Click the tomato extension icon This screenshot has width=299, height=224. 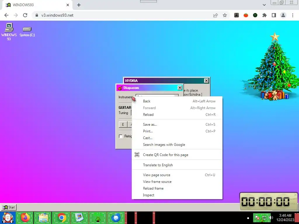(246, 15)
